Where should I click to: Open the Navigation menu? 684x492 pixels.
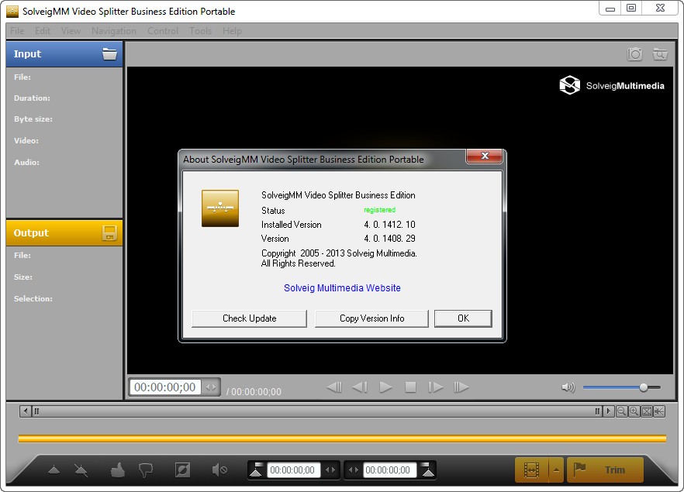point(114,31)
